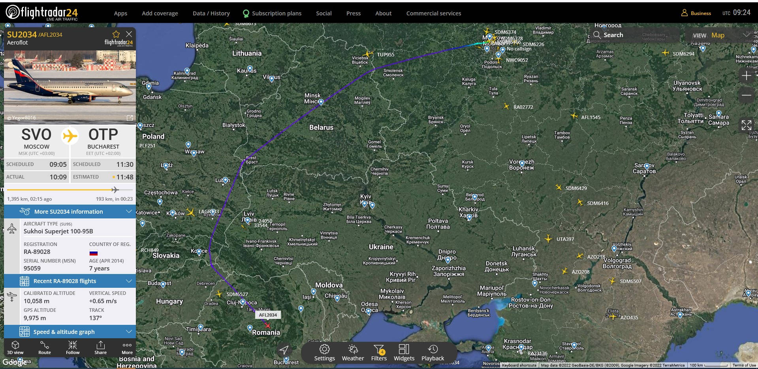Image resolution: width=758 pixels, height=369 pixels.
Task: Expand Recent RA-89028 flights
Action: (x=70, y=281)
